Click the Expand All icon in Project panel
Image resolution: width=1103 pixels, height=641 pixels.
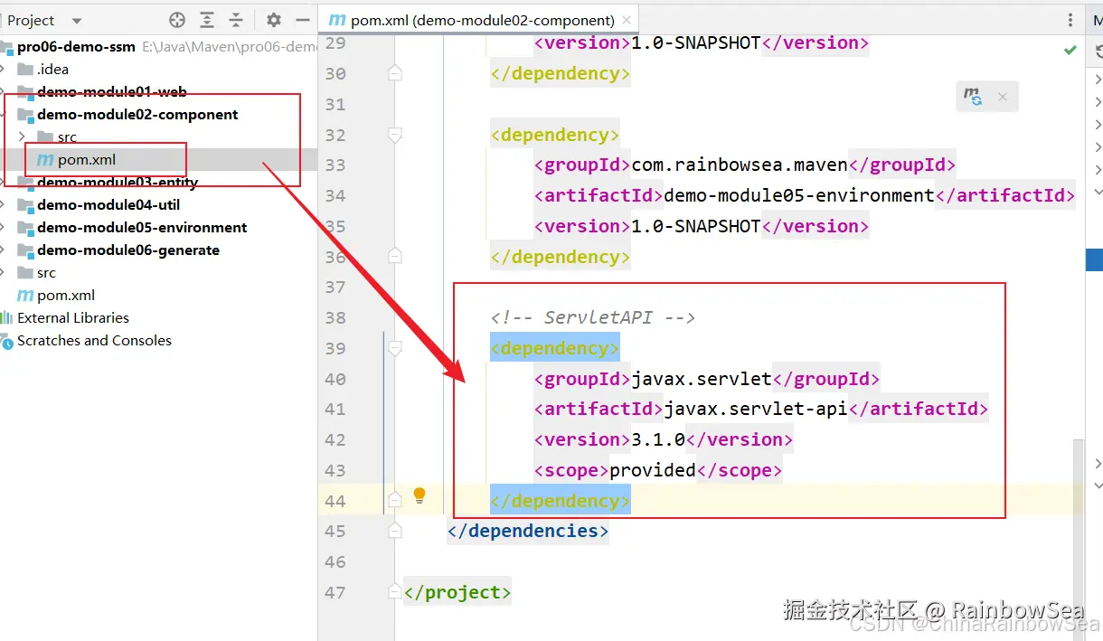[207, 20]
